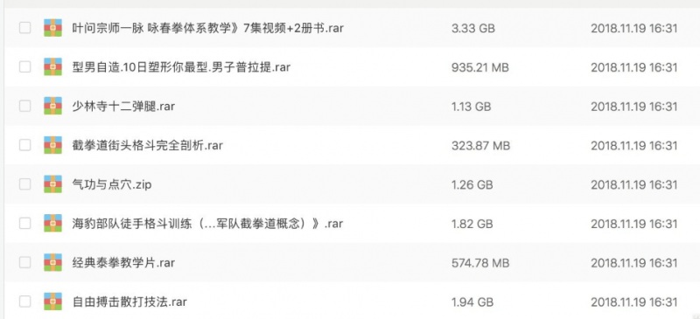Check the box for 截拳道街头格斗完全剖析.rar

pyautogui.click(x=25, y=145)
